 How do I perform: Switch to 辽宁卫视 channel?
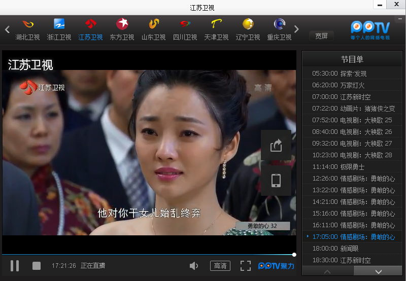coord(248,30)
